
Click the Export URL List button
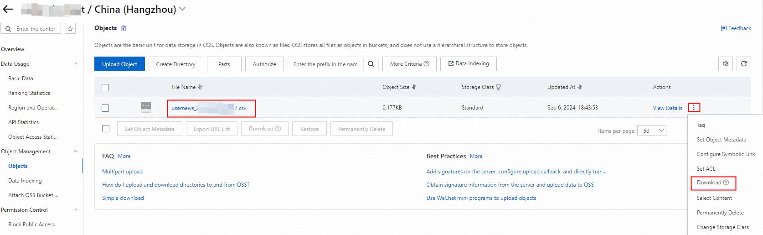click(x=211, y=129)
